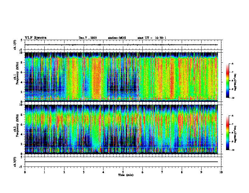Click the "VLF Spectra" title text
The width and height of the screenshot is (249, 193).
coord(36,38)
